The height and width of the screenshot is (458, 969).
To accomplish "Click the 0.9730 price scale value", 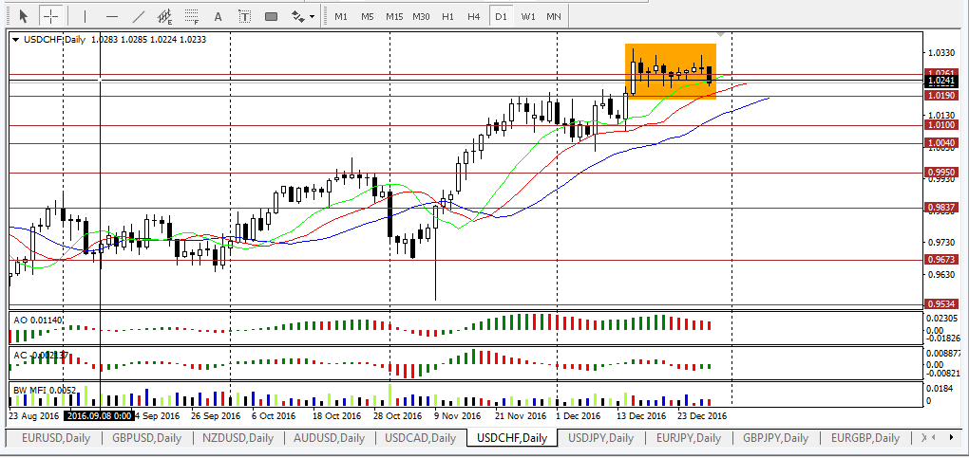I will [941, 243].
